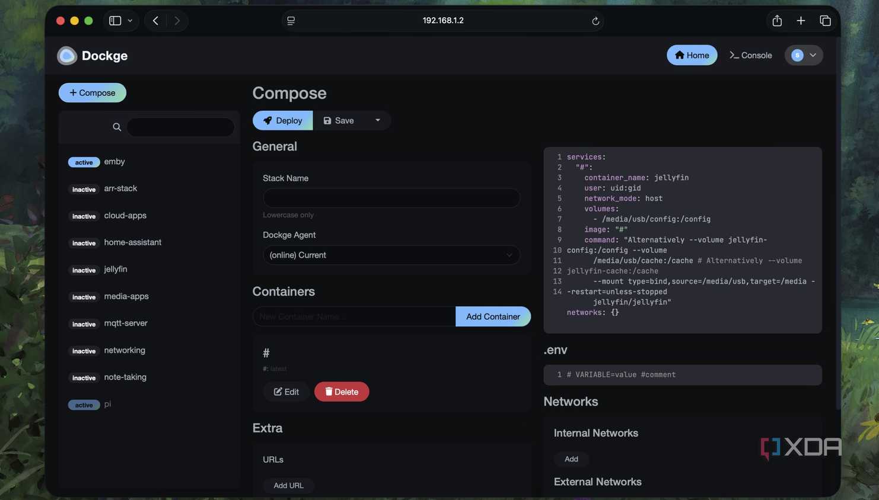The width and height of the screenshot is (879, 500).
Task: Click the inactive badge beside jellyfin
Action: coord(84,270)
